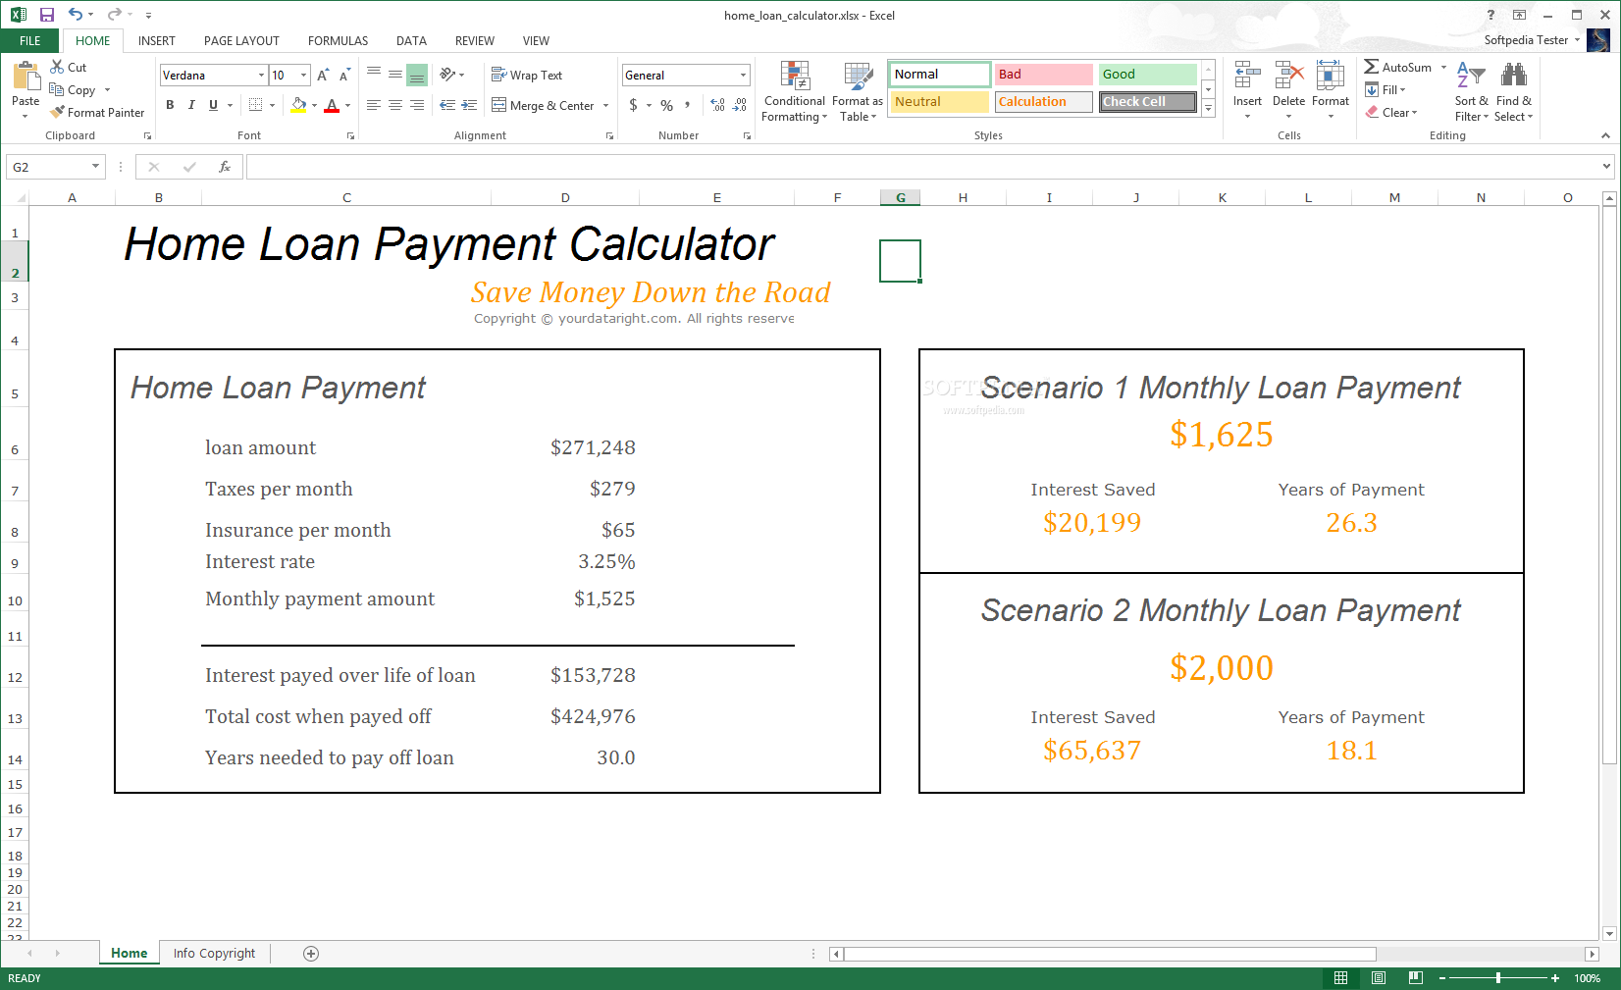Screen dimensions: 1621x990
Task: Apply the Neutral cell style
Action: coord(939,102)
